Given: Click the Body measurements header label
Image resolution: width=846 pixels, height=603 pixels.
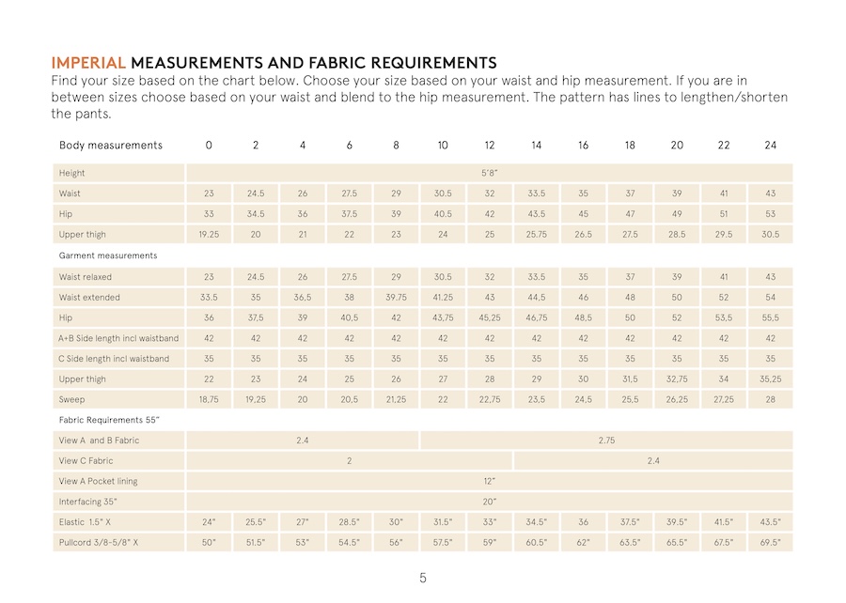Looking at the screenshot, I should [x=111, y=146].
